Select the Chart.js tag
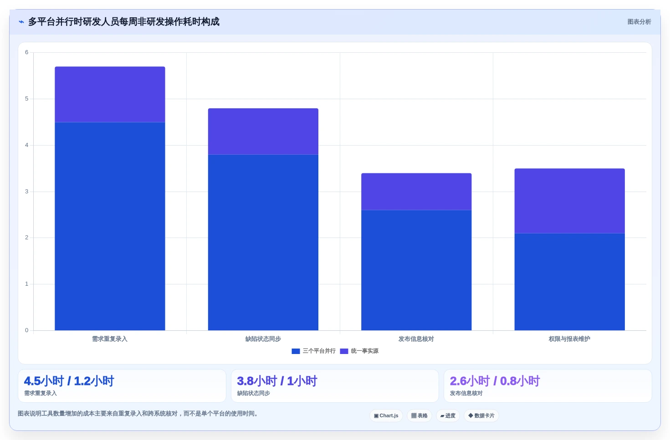Image resolution: width=670 pixels, height=440 pixels. click(386, 415)
